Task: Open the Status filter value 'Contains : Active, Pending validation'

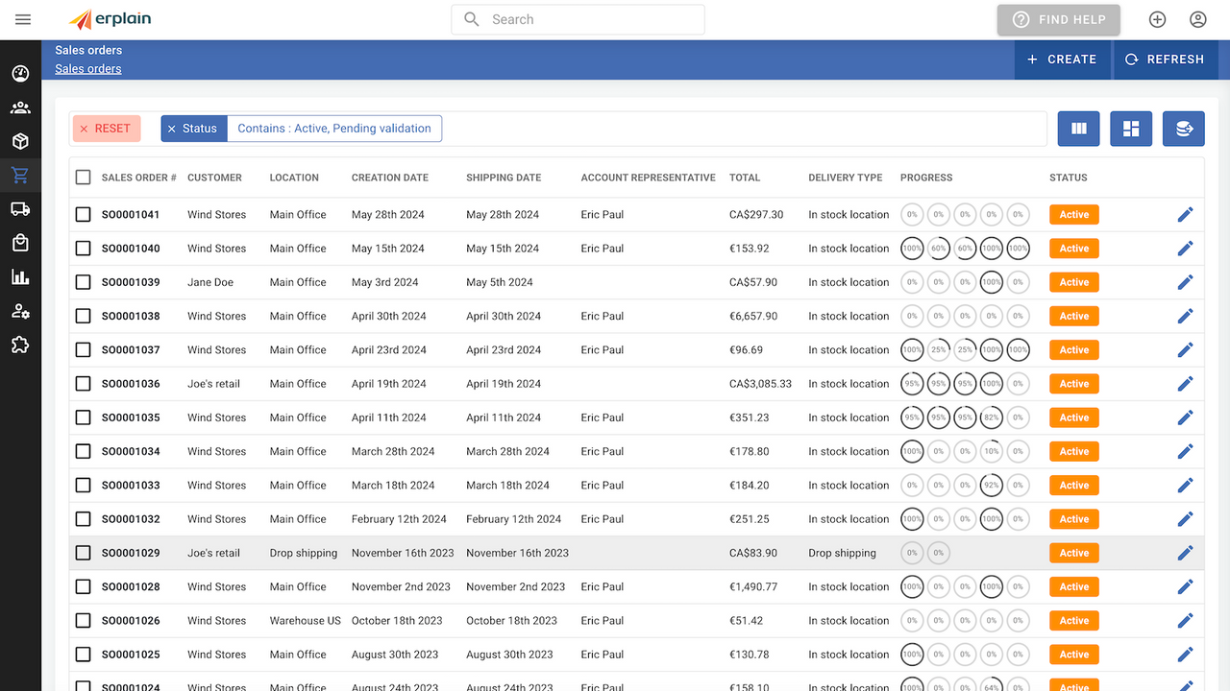Action: point(334,129)
